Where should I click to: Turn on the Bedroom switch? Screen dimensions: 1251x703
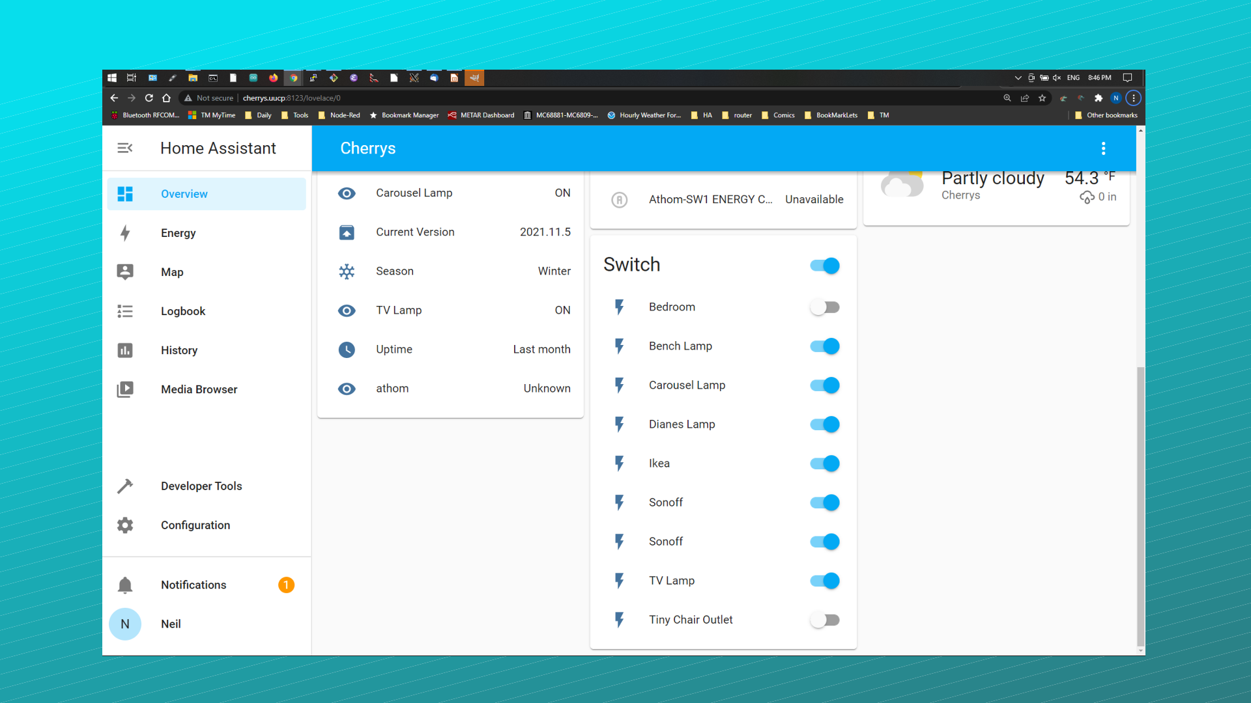[x=824, y=307]
